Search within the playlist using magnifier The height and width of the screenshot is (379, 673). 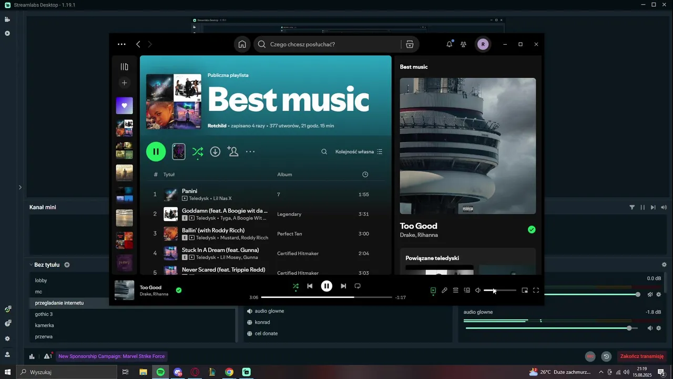(324, 152)
